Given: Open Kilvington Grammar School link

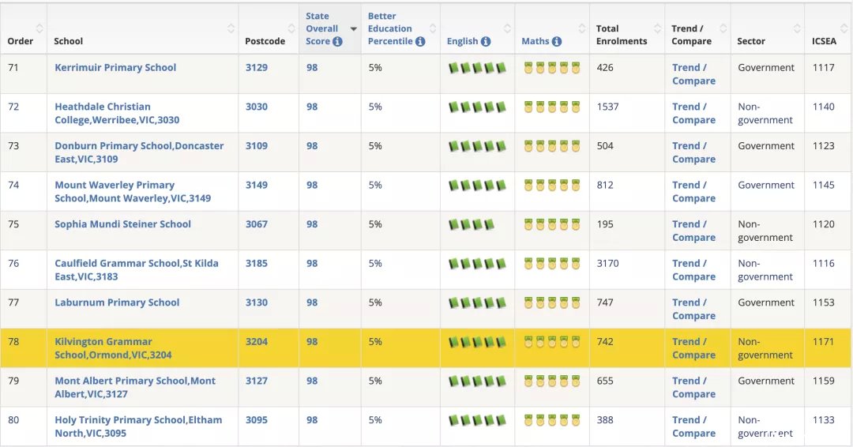Looking at the screenshot, I should (113, 348).
